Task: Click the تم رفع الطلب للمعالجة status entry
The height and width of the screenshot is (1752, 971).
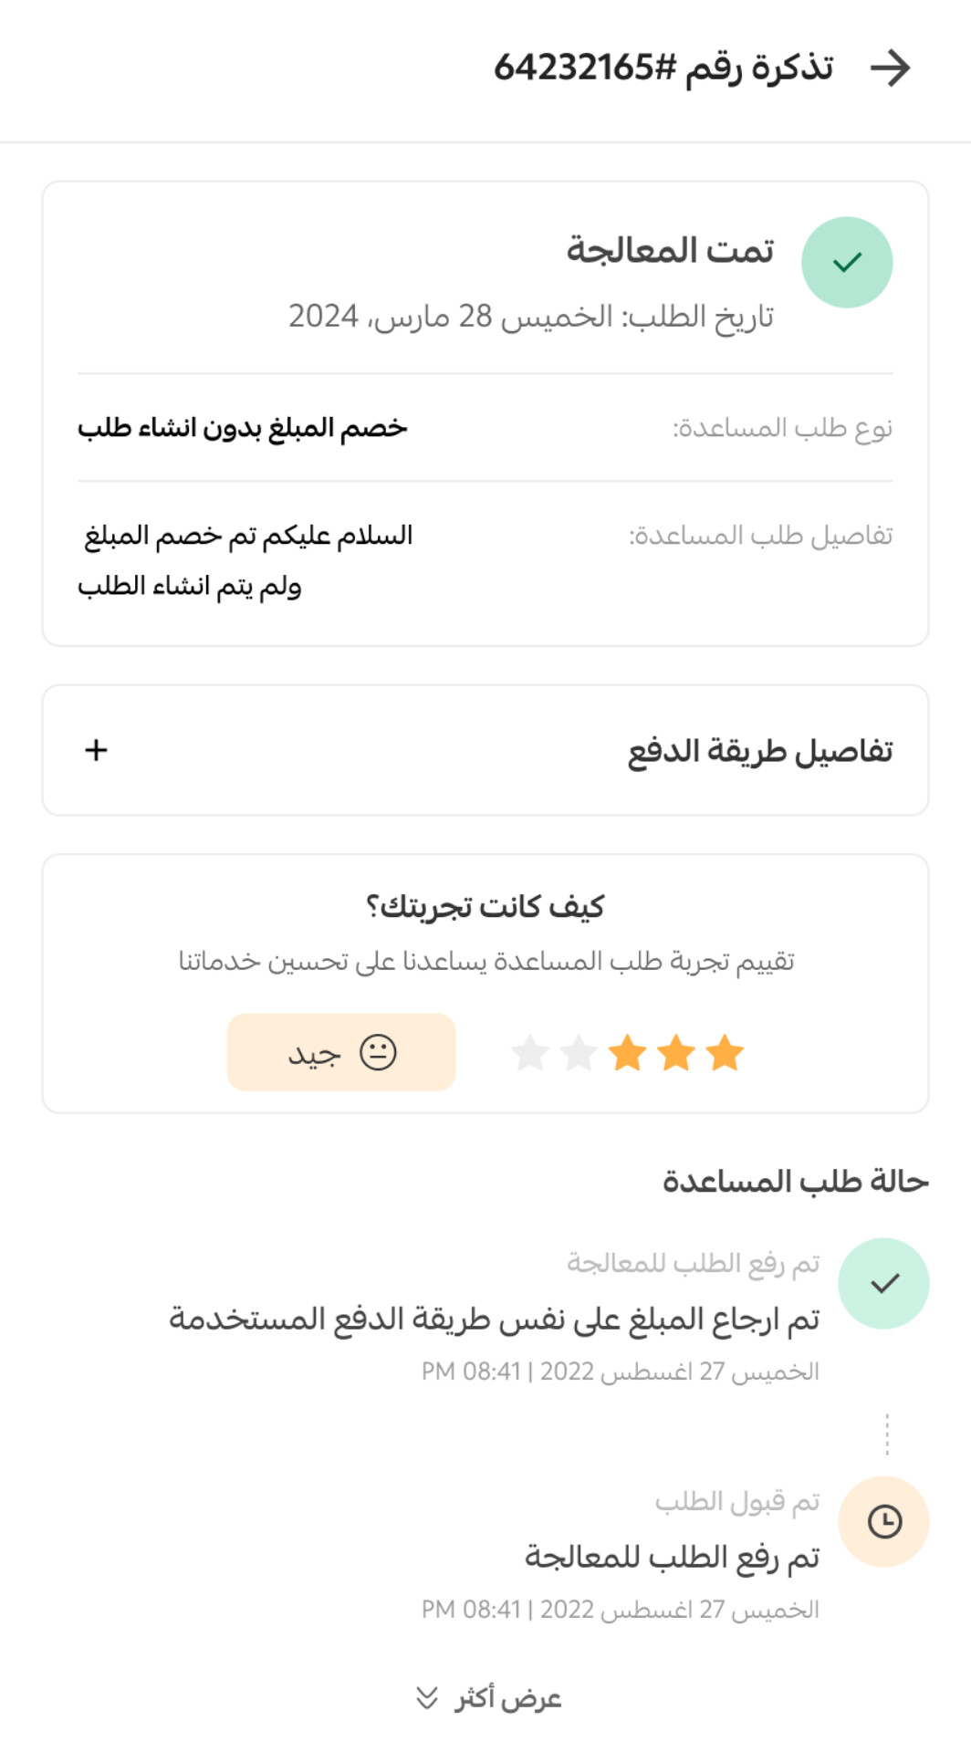Action: [x=672, y=1557]
